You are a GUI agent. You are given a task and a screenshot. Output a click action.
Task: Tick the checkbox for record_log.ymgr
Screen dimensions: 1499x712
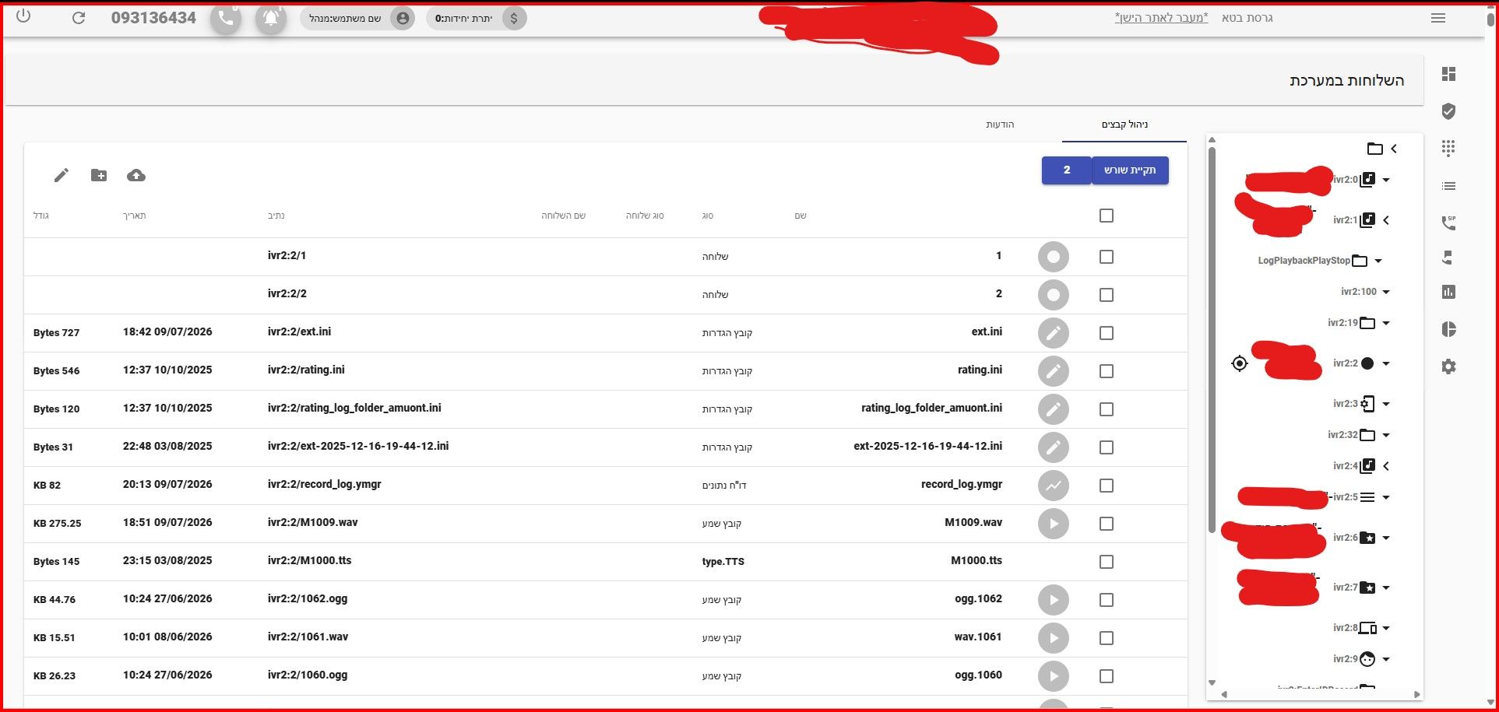click(x=1107, y=486)
